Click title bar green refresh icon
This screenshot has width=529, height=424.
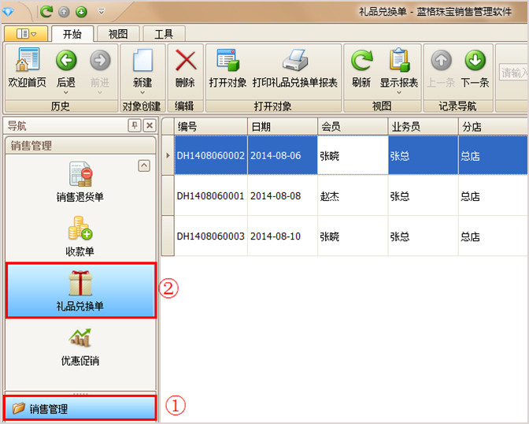click(46, 12)
